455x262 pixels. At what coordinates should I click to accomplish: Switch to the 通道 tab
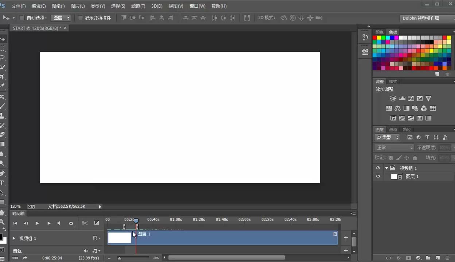click(393, 130)
